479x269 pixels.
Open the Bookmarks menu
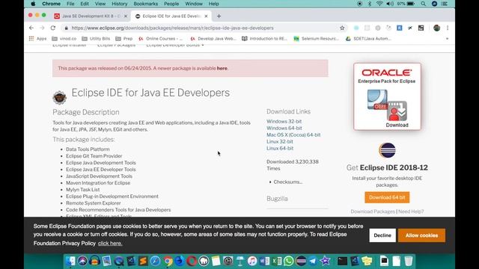146,4
